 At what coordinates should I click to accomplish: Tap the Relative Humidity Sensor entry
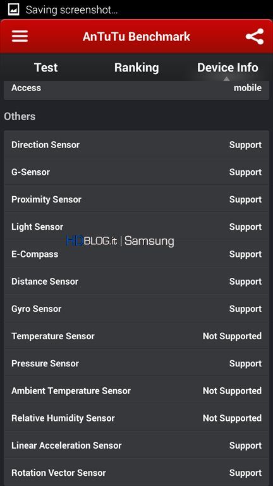click(136, 418)
